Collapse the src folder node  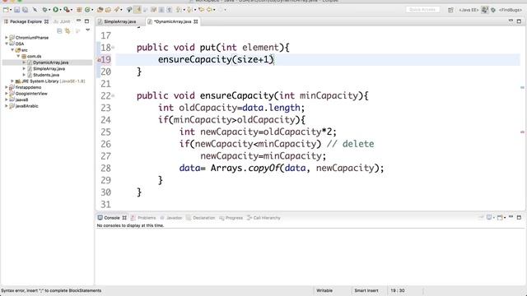(x=12, y=49)
